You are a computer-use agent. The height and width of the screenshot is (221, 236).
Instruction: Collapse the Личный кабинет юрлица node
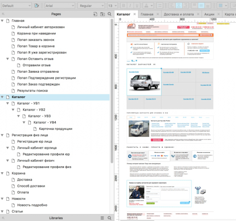(x=7, y=148)
